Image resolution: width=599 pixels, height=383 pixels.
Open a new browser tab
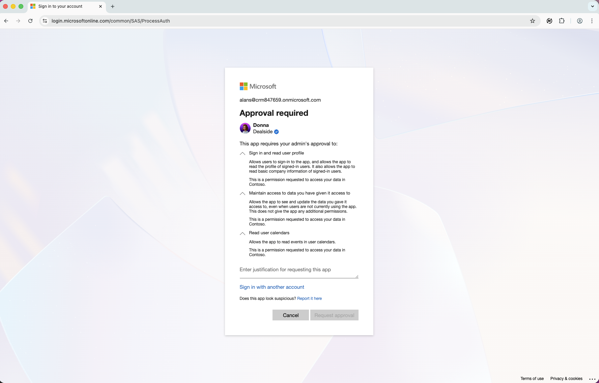[x=113, y=6]
